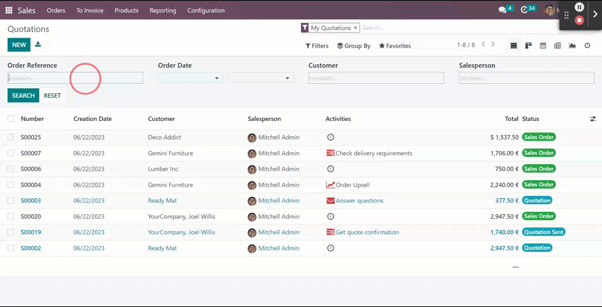Switch to kanban view
602x307 pixels.
[528, 45]
